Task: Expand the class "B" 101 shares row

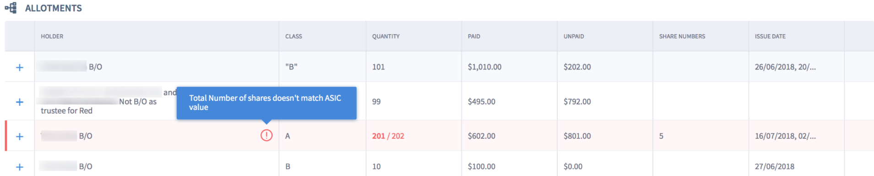Action: coord(20,67)
